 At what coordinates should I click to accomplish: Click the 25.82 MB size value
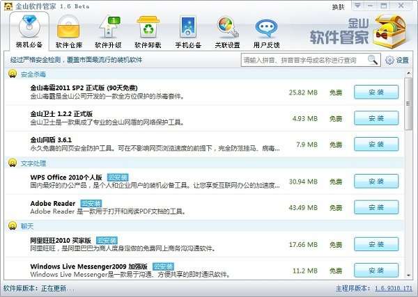pos(303,93)
